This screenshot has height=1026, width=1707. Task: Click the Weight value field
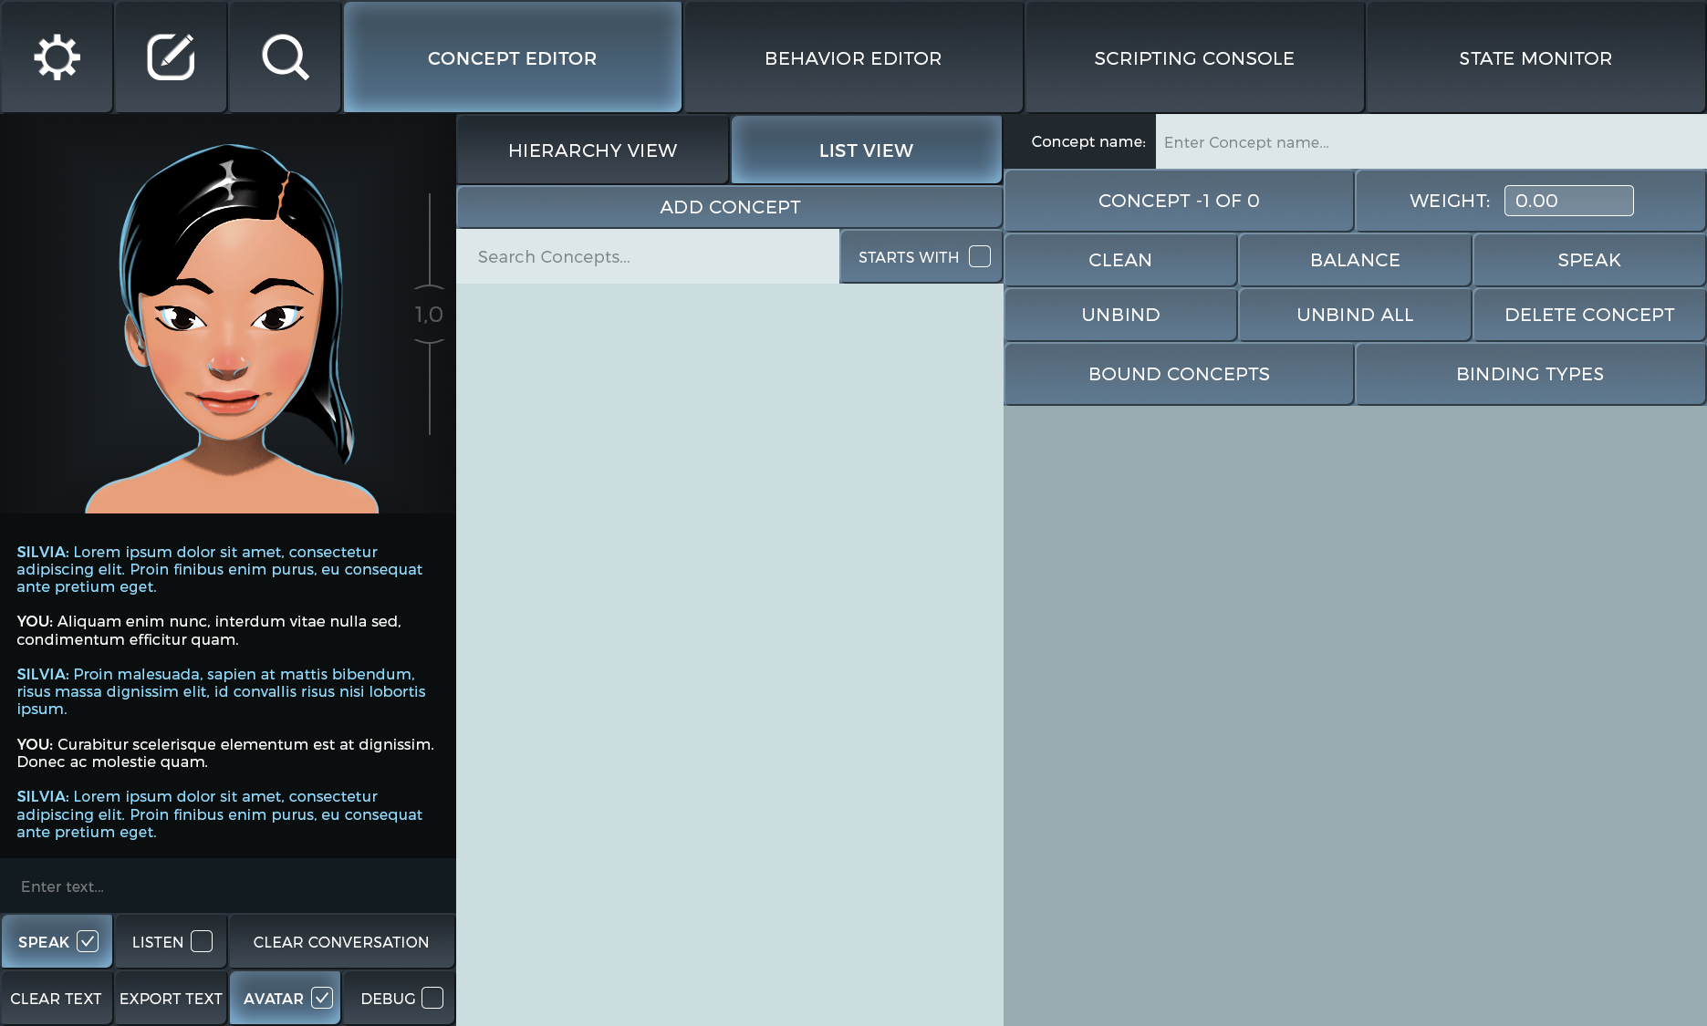pyautogui.click(x=1567, y=201)
